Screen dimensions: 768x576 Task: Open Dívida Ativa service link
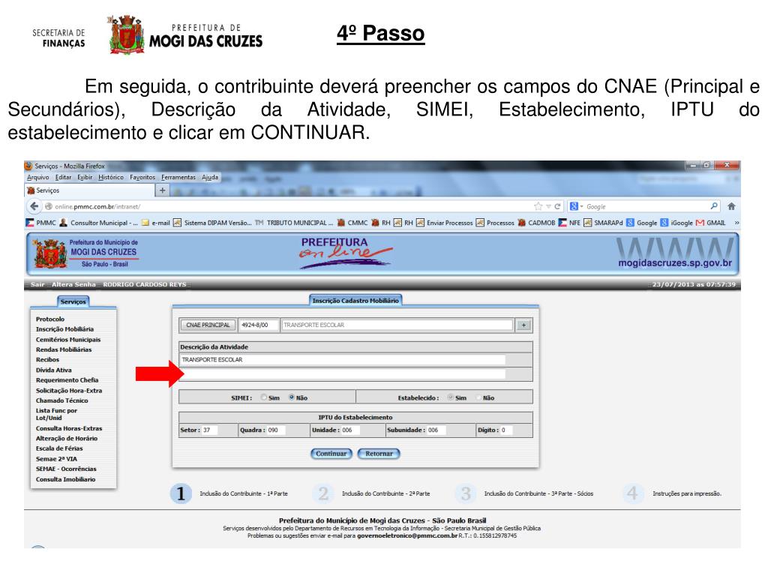pyautogui.click(x=53, y=370)
